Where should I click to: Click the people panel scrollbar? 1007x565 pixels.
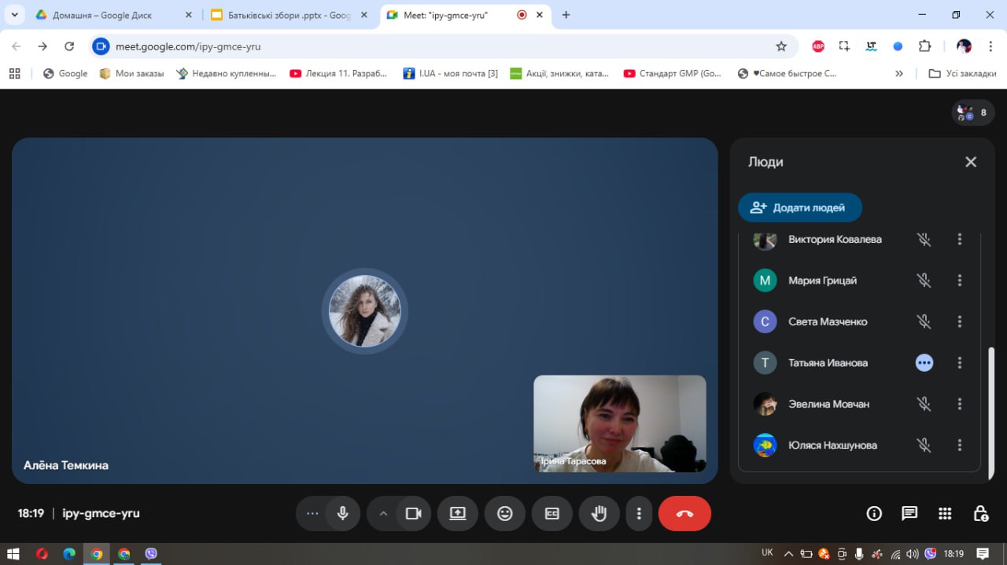pyautogui.click(x=991, y=393)
